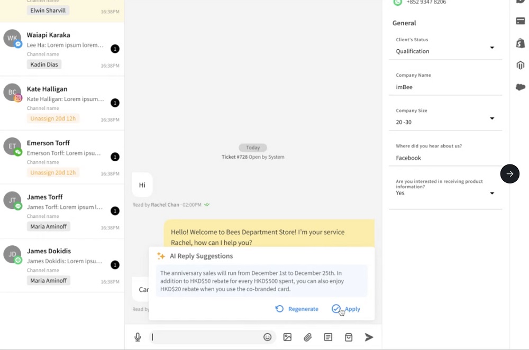Open the emoji picker in message field
529x350 pixels.
coord(268,337)
